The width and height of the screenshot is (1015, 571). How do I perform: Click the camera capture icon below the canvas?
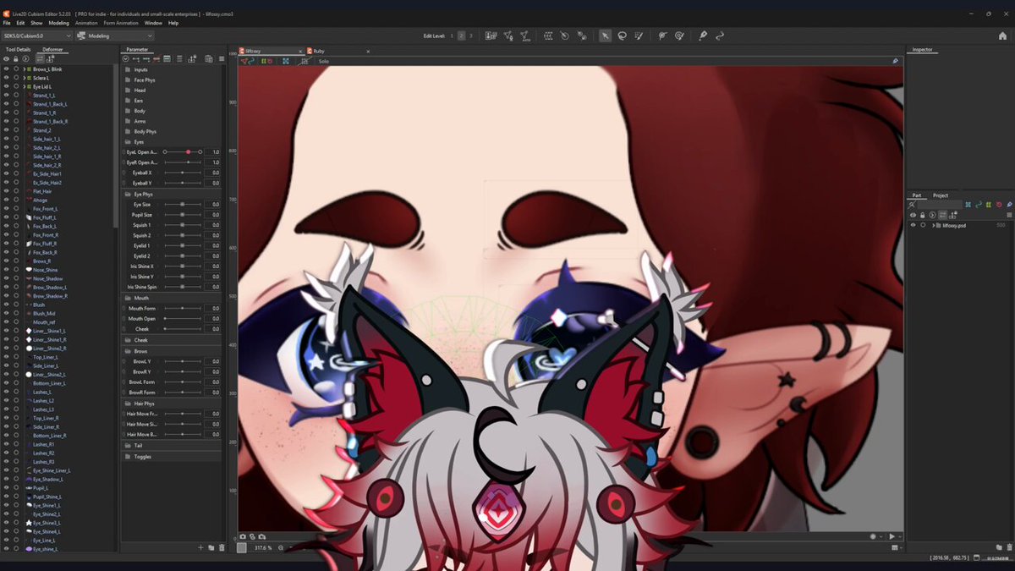[x=243, y=535]
